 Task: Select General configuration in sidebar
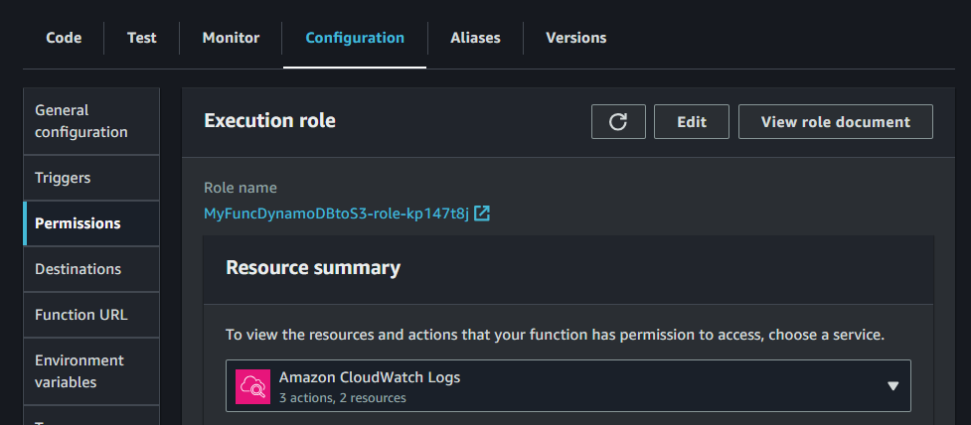[x=91, y=121]
